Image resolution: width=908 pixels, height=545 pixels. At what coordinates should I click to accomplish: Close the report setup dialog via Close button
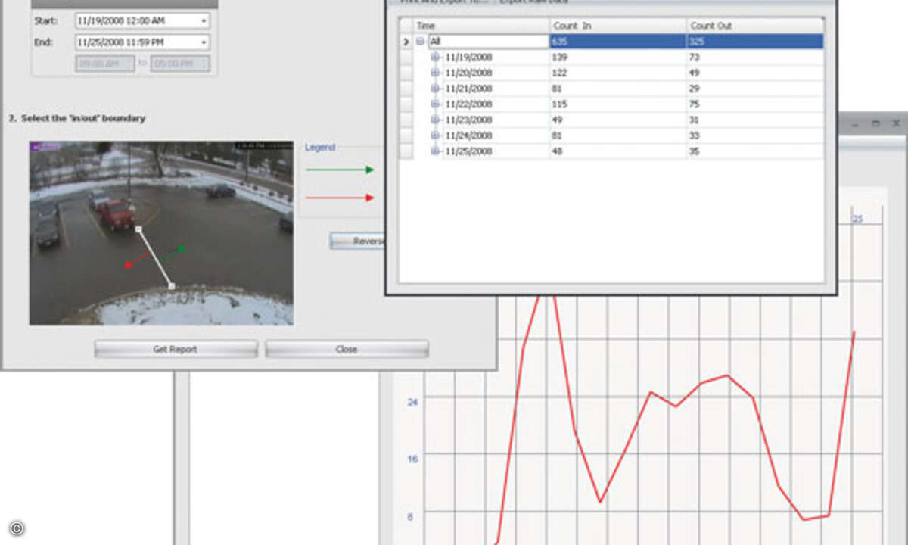tap(347, 349)
